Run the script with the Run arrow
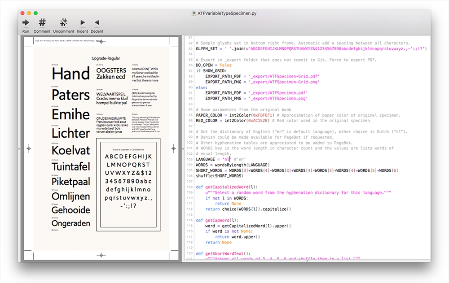Image resolution: width=449 pixels, height=283 pixels. tap(26, 22)
